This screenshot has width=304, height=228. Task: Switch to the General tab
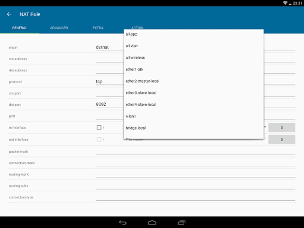point(20,28)
